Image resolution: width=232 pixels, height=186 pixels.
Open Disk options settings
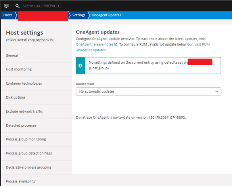[x=36, y=97]
